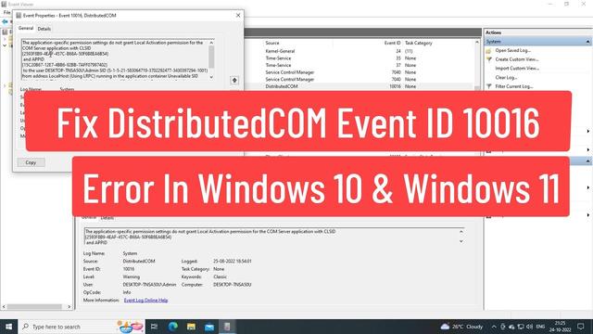593x334 pixels.
Task: Click the Copy button
Action: point(31,162)
